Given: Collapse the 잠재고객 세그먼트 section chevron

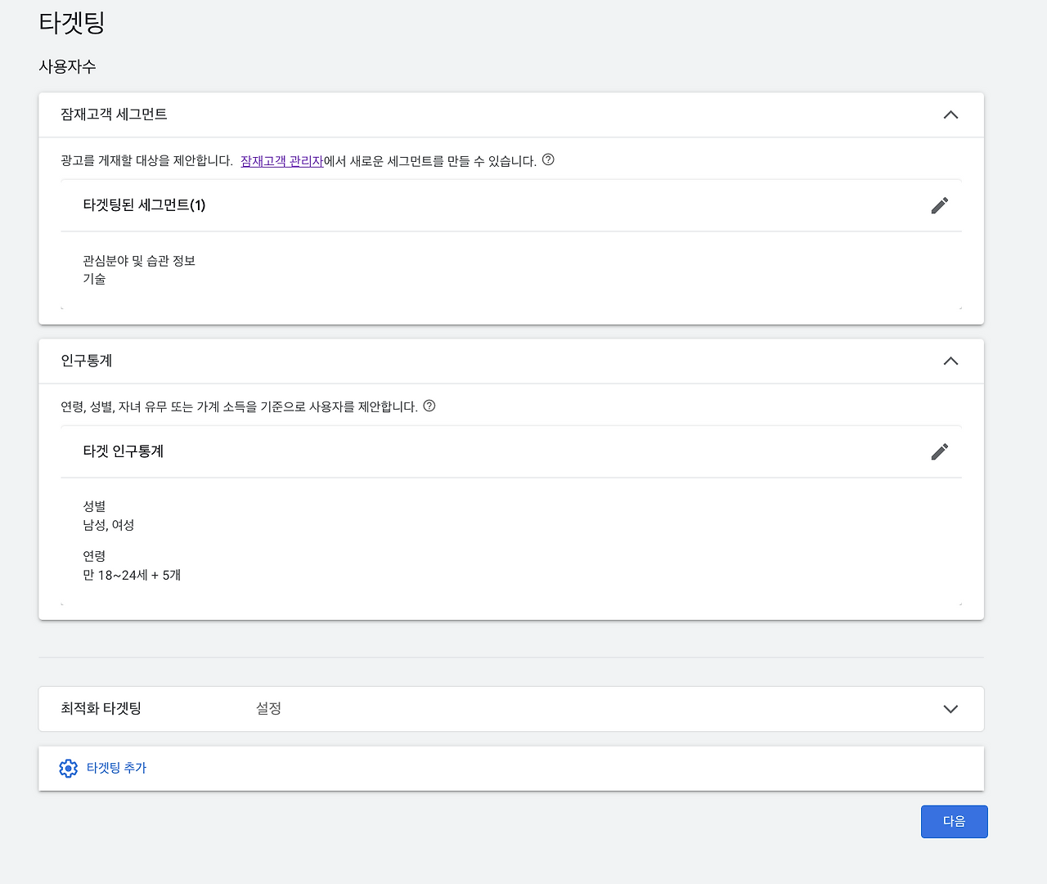Looking at the screenshot, I should 950,114.
